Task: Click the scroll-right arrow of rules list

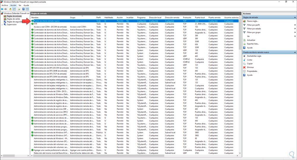Action: point(237,156)
